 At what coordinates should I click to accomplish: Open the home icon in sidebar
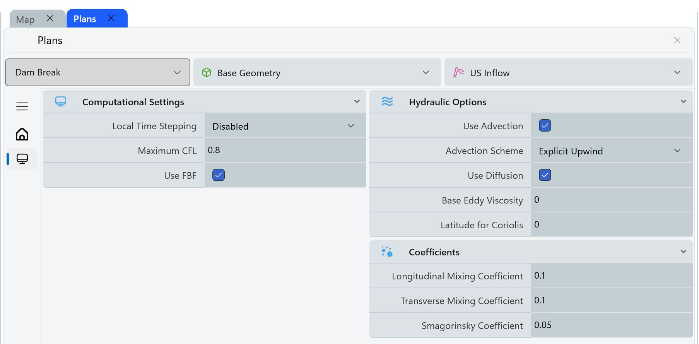point(22,134)
